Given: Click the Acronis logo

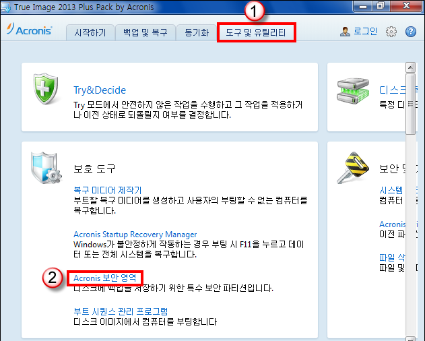Looking at the screenshot, I should 29,29.
